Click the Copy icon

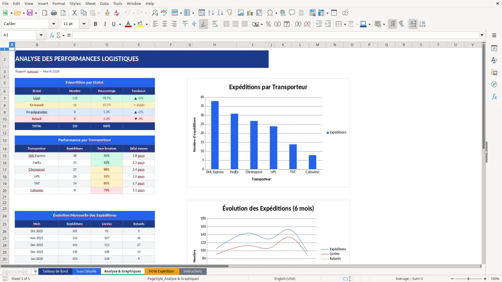[x=84, y=13]
